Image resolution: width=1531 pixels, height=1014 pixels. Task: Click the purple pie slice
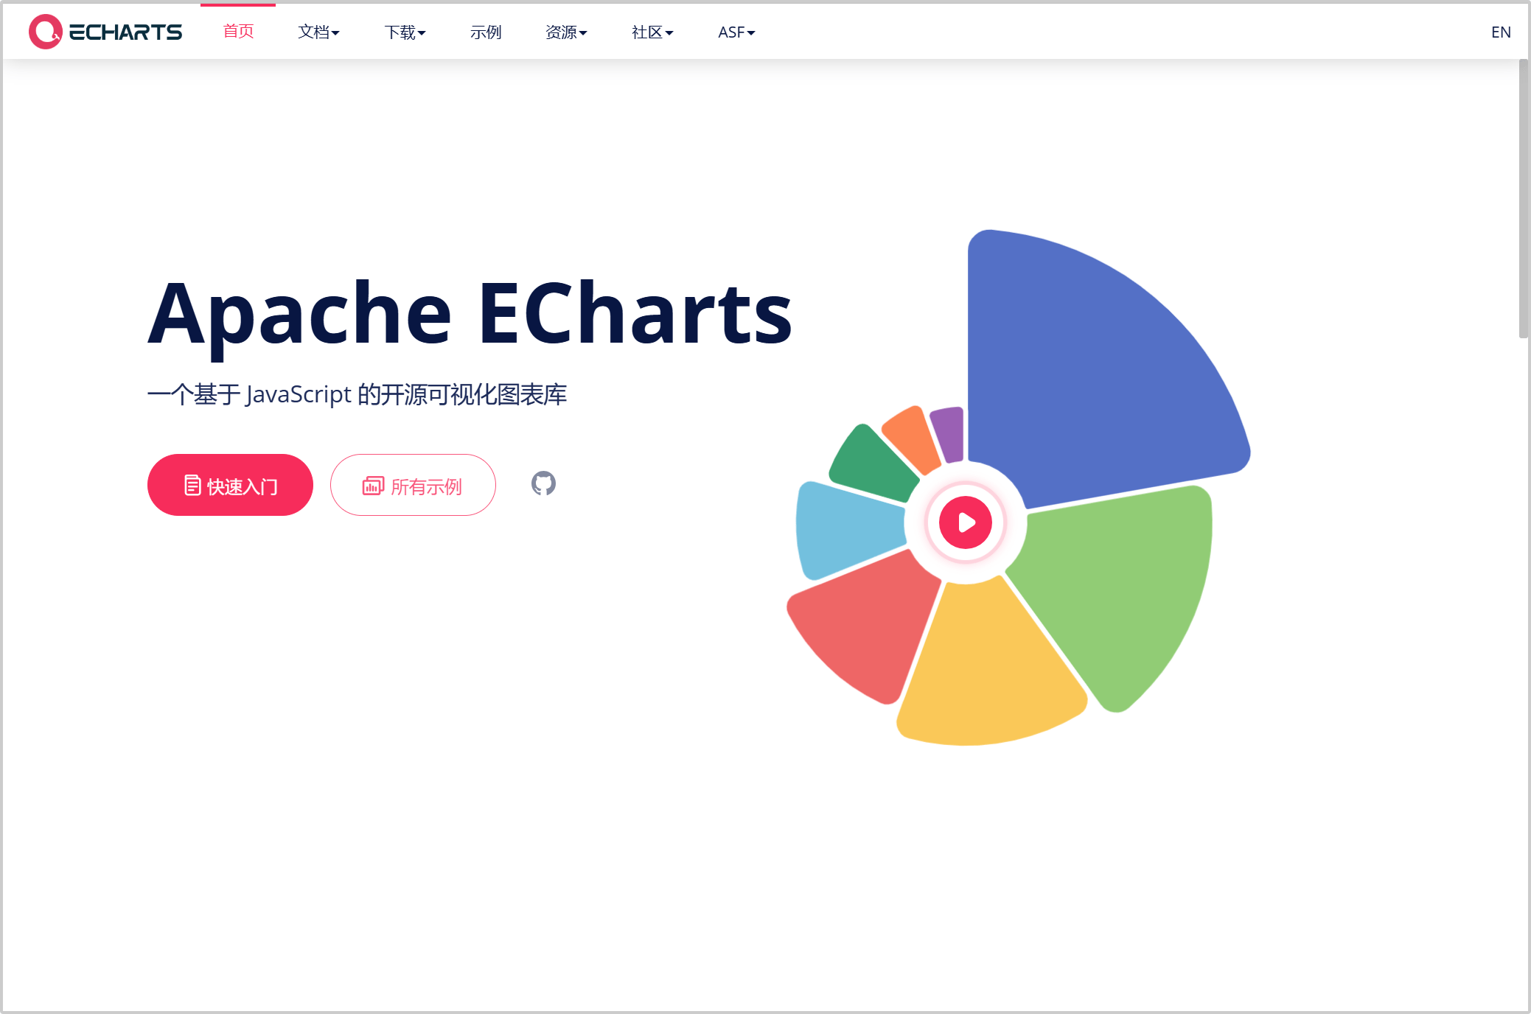pyautogui.click(x=949, y=433)
